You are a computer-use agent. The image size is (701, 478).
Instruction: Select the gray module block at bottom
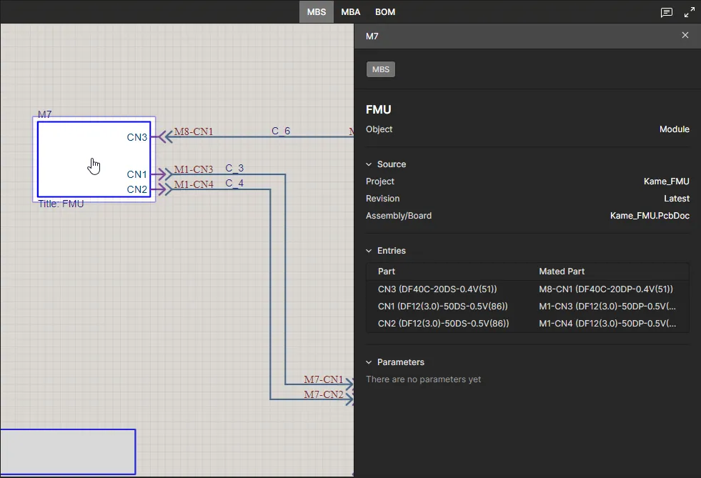[x=67, y=452]
